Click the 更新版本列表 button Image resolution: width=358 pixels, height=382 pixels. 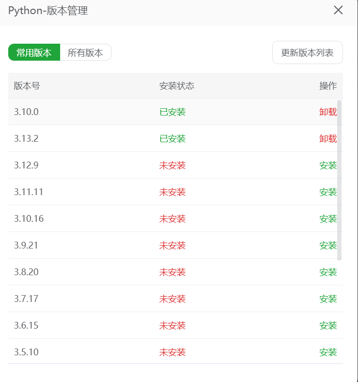coord(308,53)
